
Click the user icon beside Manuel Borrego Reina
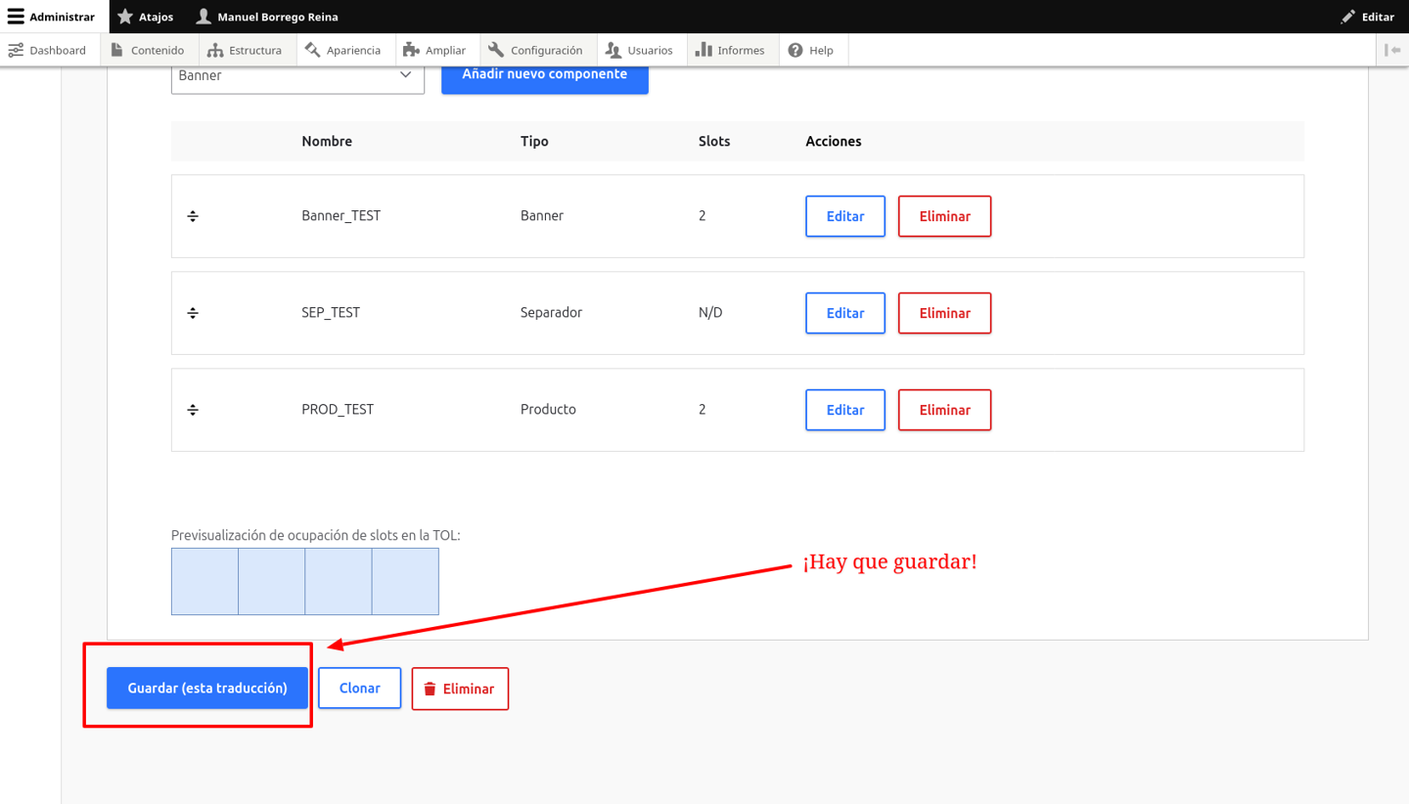[x=204, y=17]
